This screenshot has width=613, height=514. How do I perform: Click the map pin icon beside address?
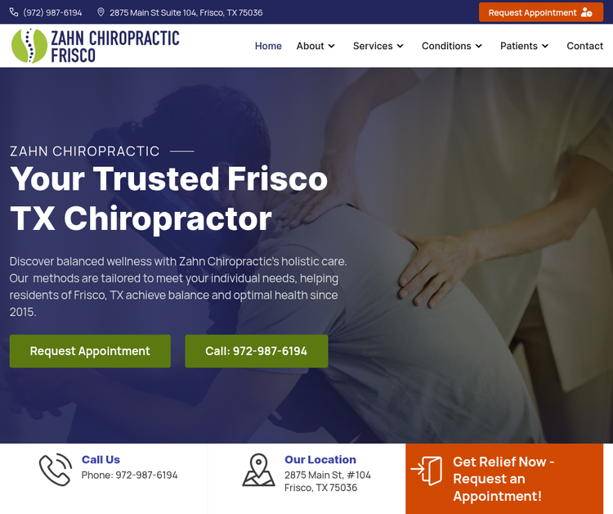point(101,12)
